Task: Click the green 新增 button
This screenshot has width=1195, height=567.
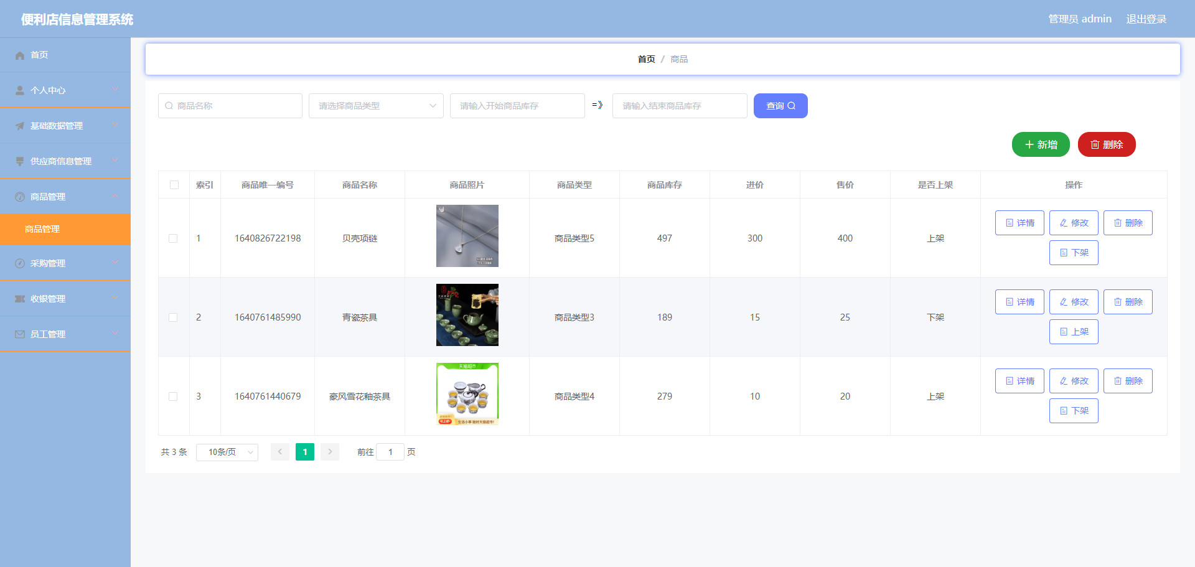Action: click(1041, 144)
